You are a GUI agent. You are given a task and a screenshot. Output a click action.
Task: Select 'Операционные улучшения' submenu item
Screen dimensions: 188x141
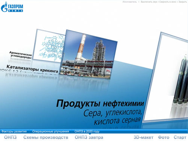[51, 131]
